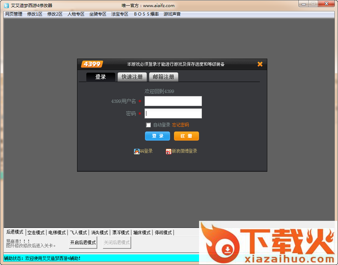Toggle the 自动登录 checkbox
This screenshot has height=265, width=338.
click(x=148, y=125)
